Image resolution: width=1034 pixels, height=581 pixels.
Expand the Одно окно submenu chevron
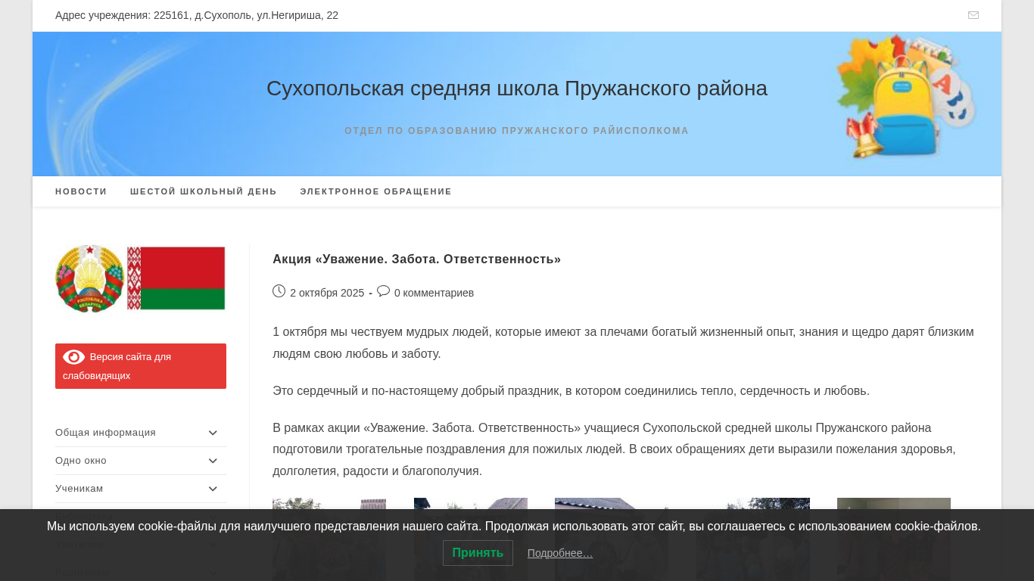213,461
